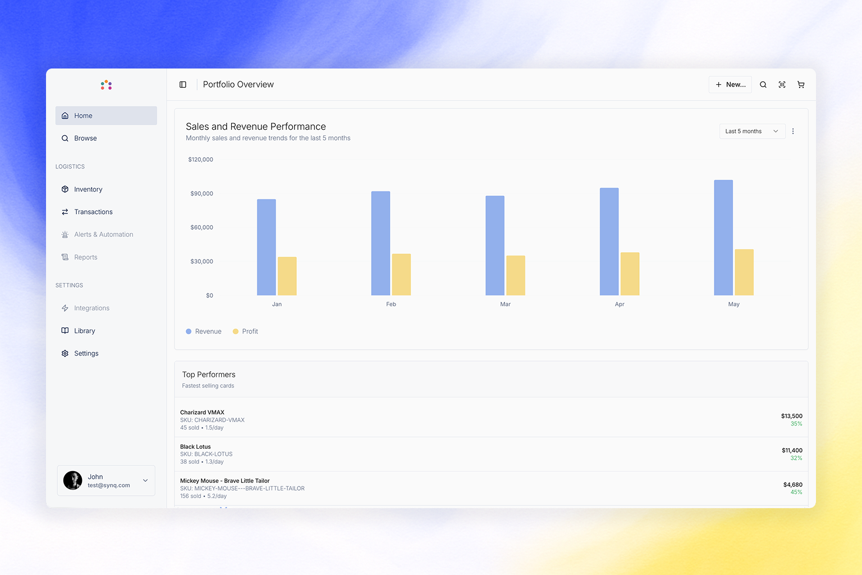
Task: Open the barcode scanner icon
Action: pos(782,84)
